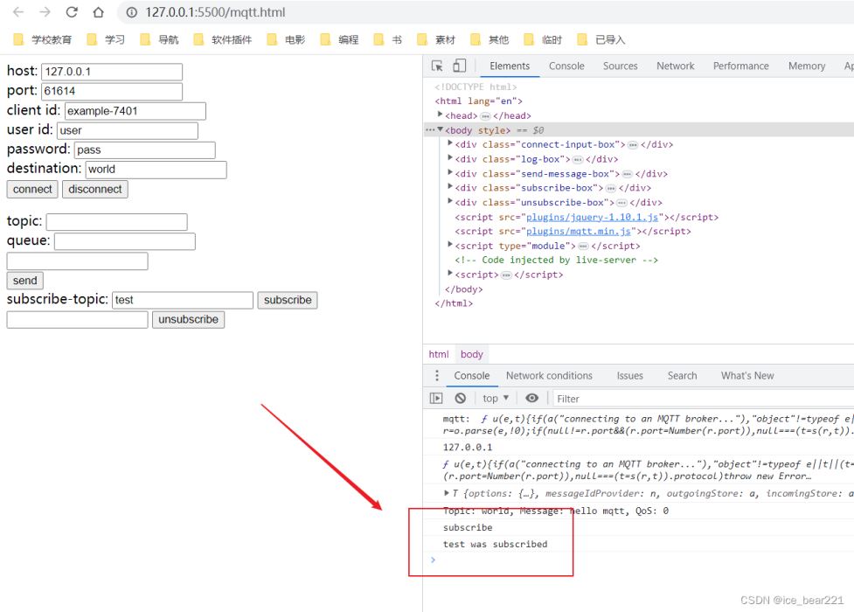
Task: Expand the head element node
Action: [441, 115]
